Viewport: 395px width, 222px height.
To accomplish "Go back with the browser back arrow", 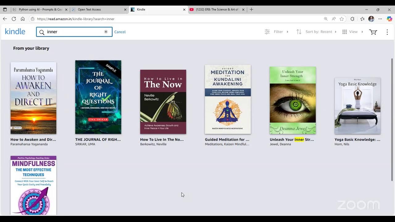I will click(x=5, y=19).
